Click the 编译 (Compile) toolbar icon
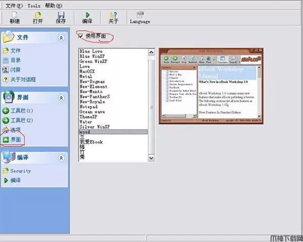Screen dimensions: 303x242 point(87,15)
